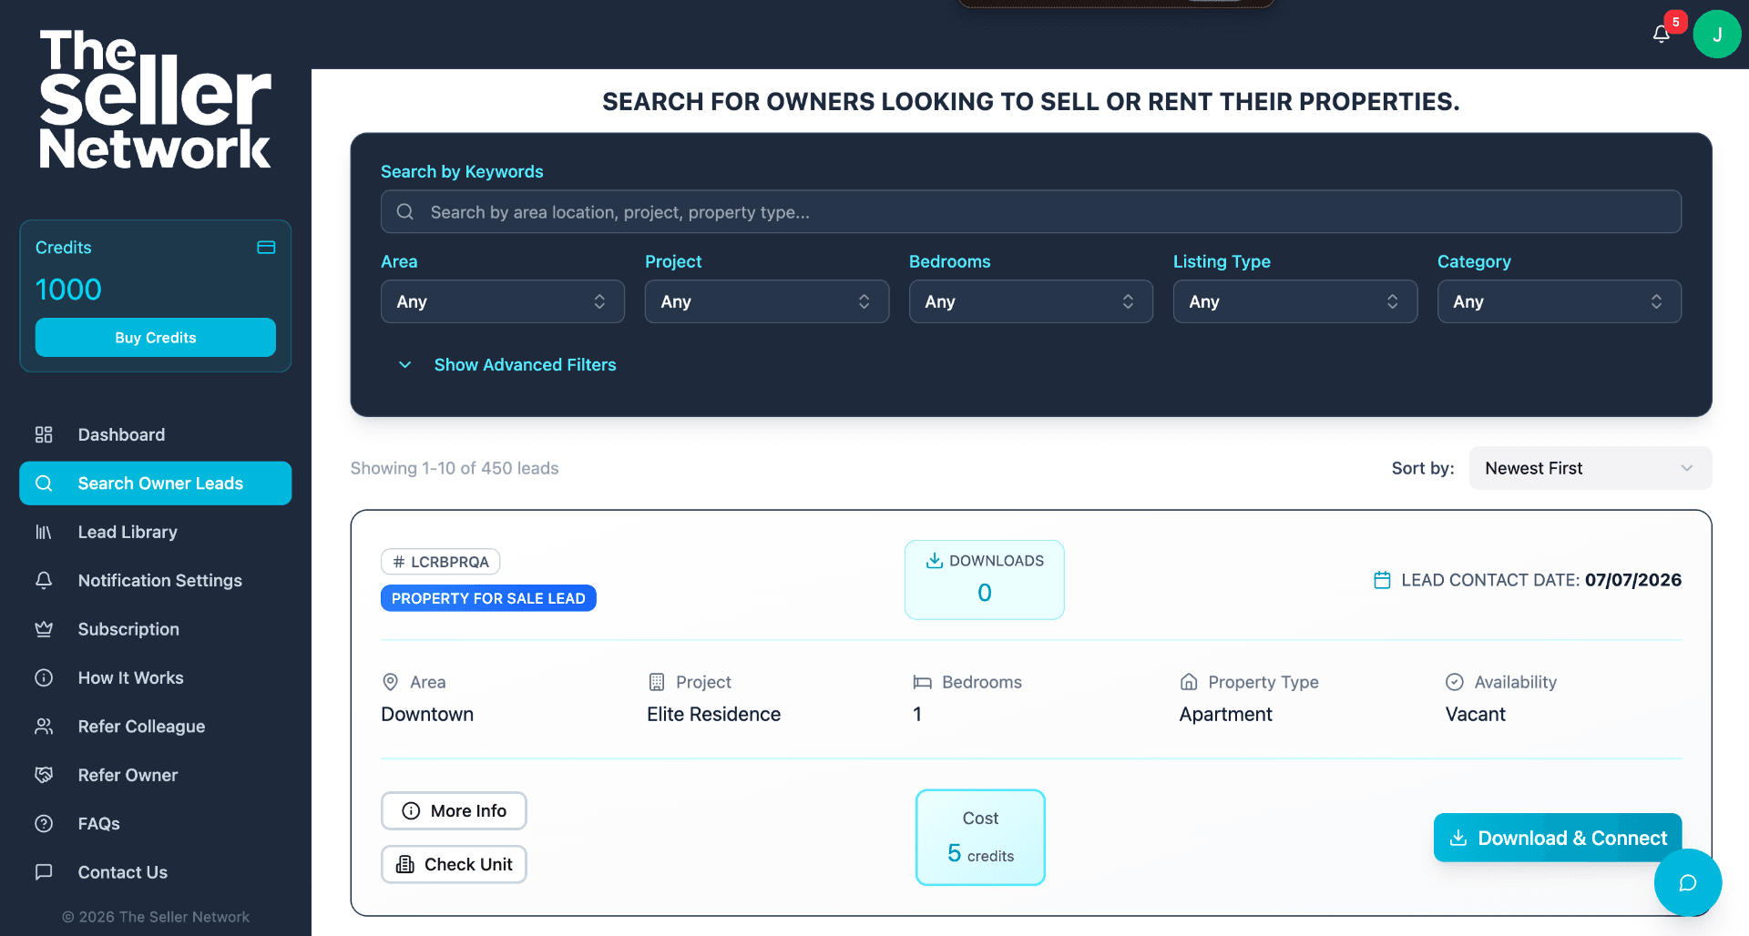Open How It Works
1749x936 pixels.
coord(156,677)
